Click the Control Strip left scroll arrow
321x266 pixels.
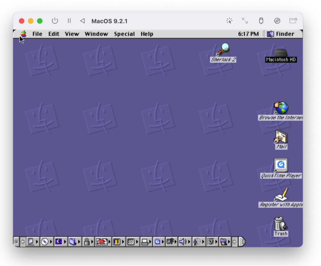pos(23,242)
